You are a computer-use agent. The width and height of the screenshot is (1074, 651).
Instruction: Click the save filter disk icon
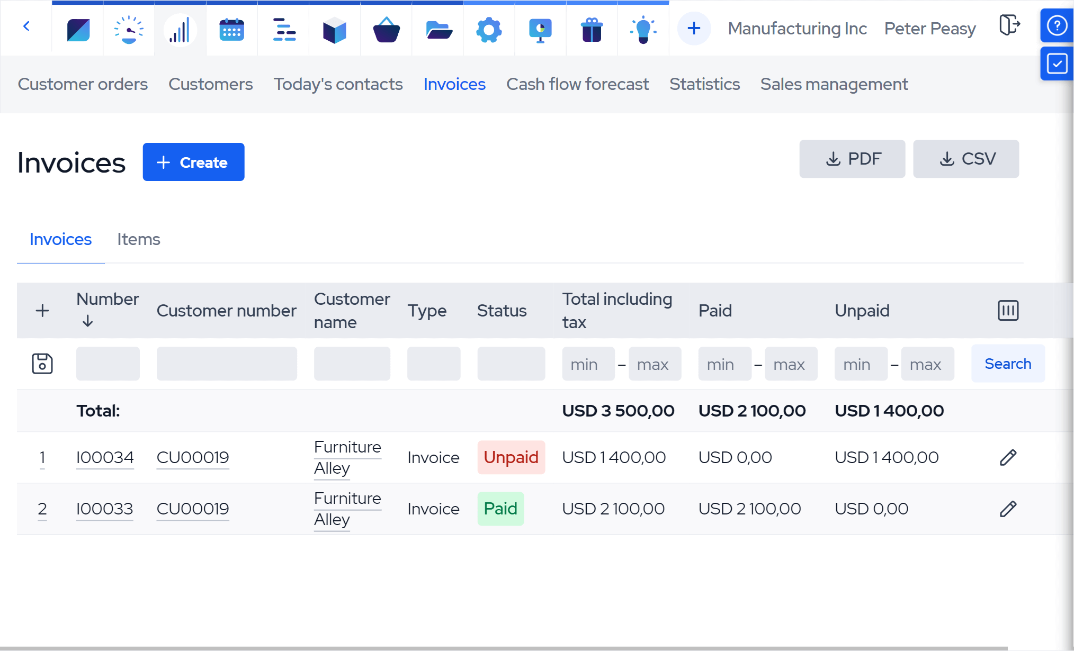pos(42,364)
